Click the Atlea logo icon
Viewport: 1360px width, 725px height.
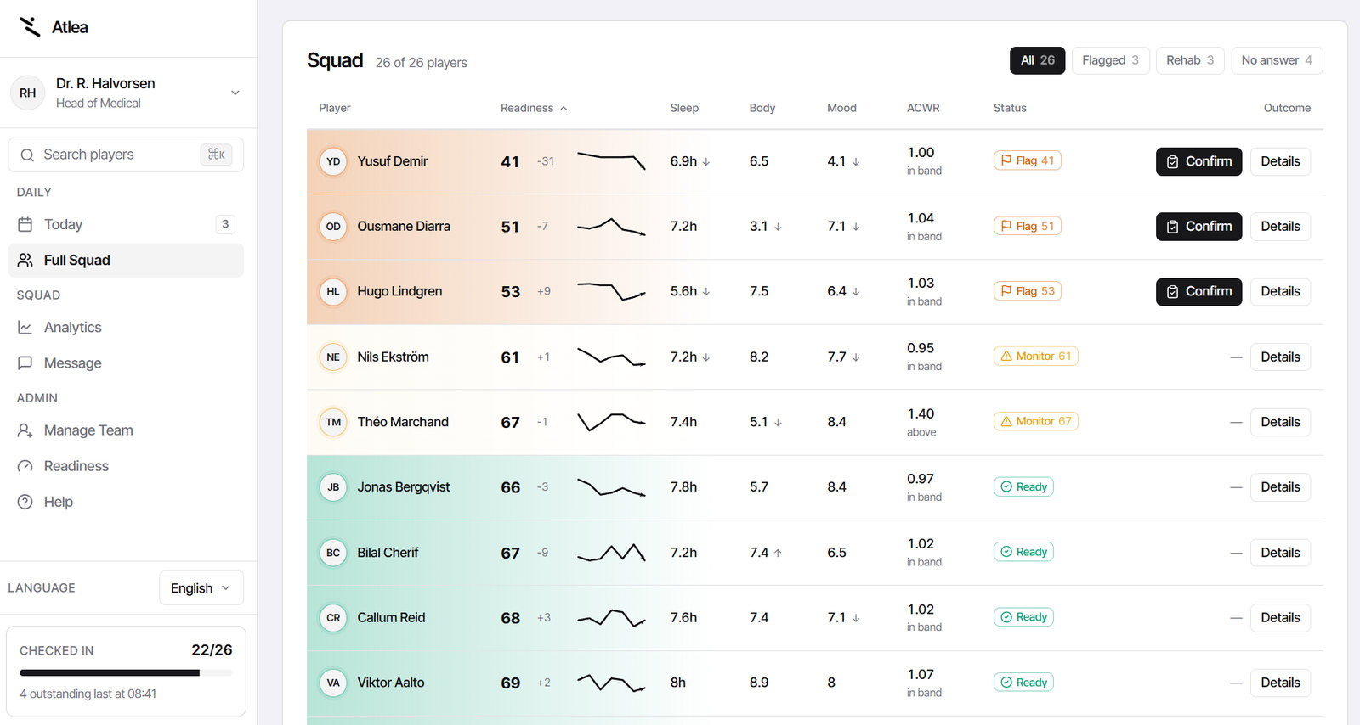coord(30,27)
